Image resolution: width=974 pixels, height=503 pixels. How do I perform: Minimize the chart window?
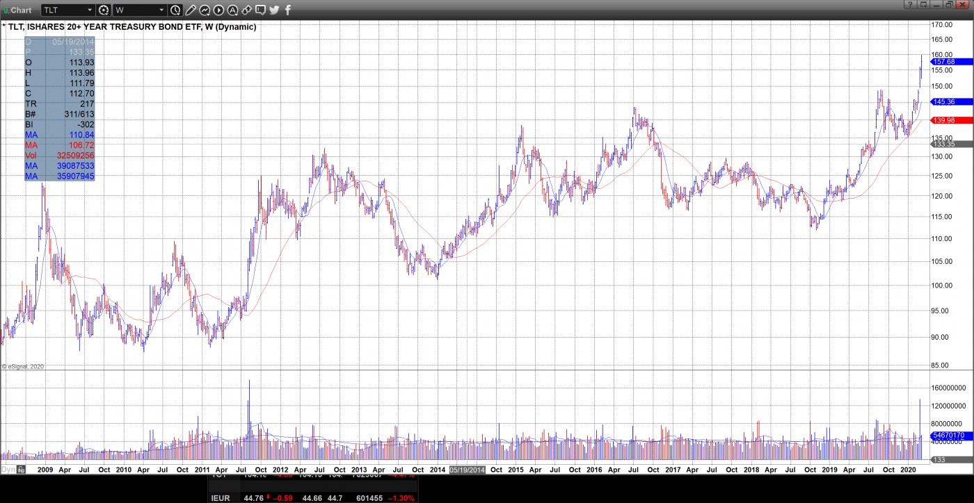936,4
